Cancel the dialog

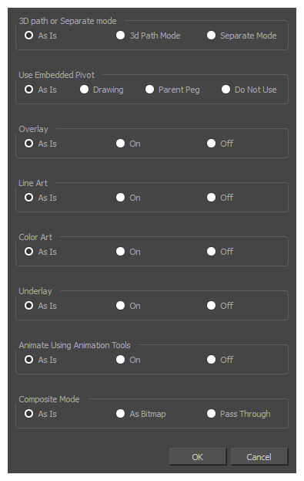259,457
